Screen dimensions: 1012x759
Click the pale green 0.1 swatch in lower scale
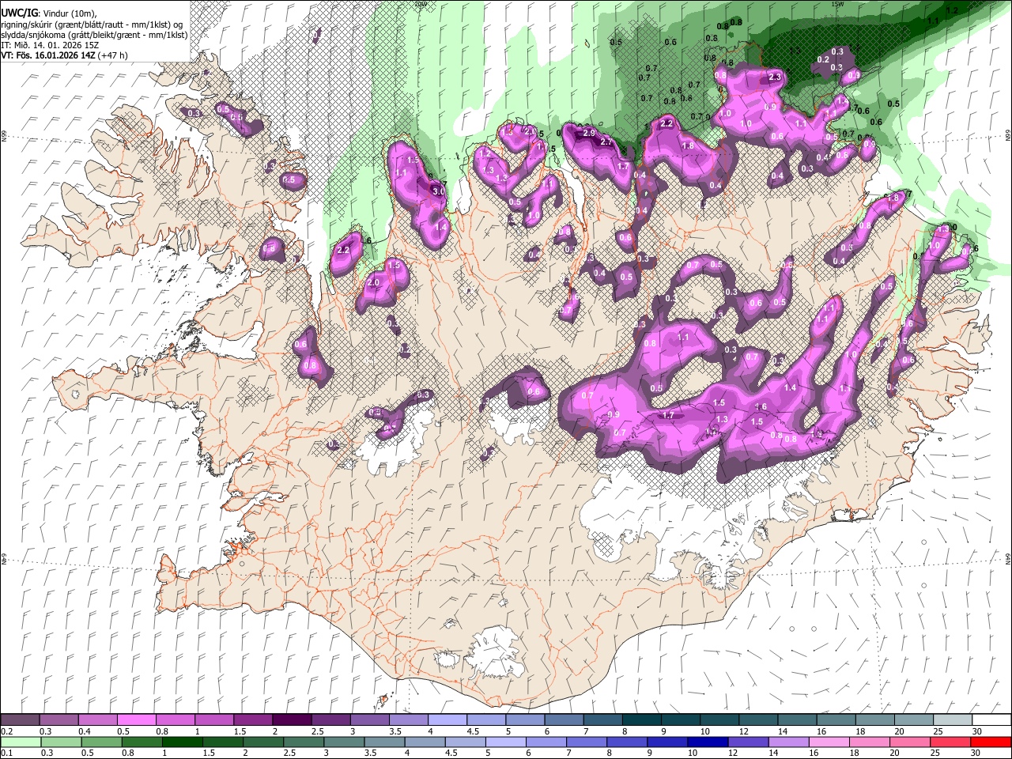[21, 742]
